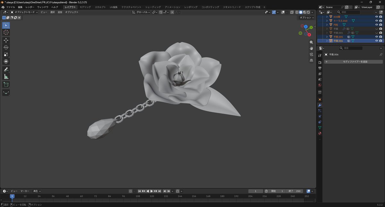Open the 再生 playback dropdown in timeline

click(37, 191)
